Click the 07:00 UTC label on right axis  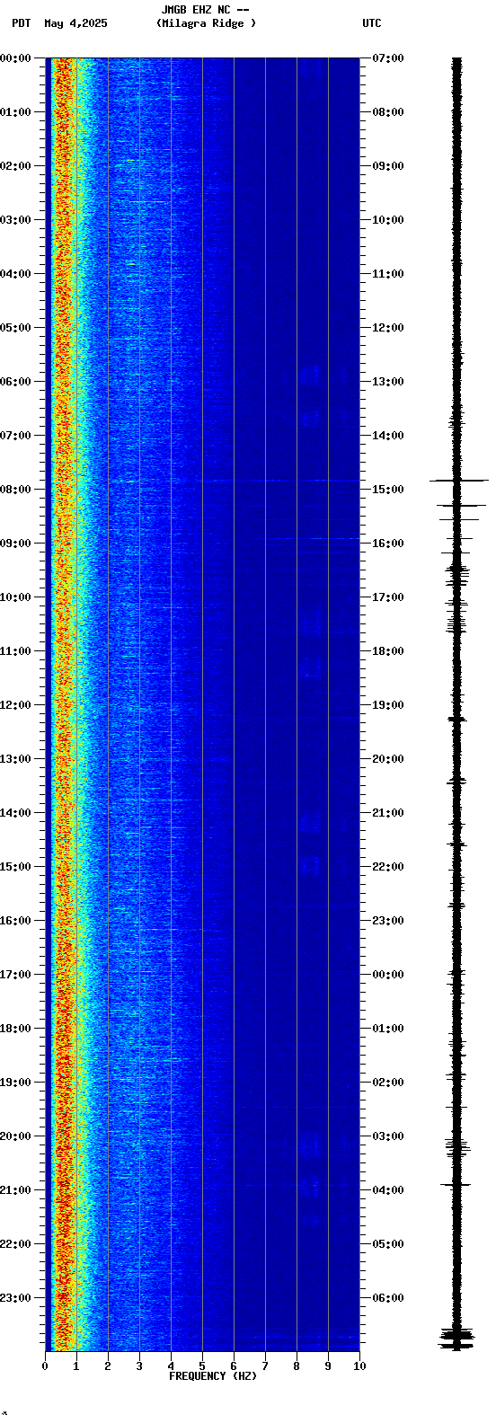click(x=388, y=58)
